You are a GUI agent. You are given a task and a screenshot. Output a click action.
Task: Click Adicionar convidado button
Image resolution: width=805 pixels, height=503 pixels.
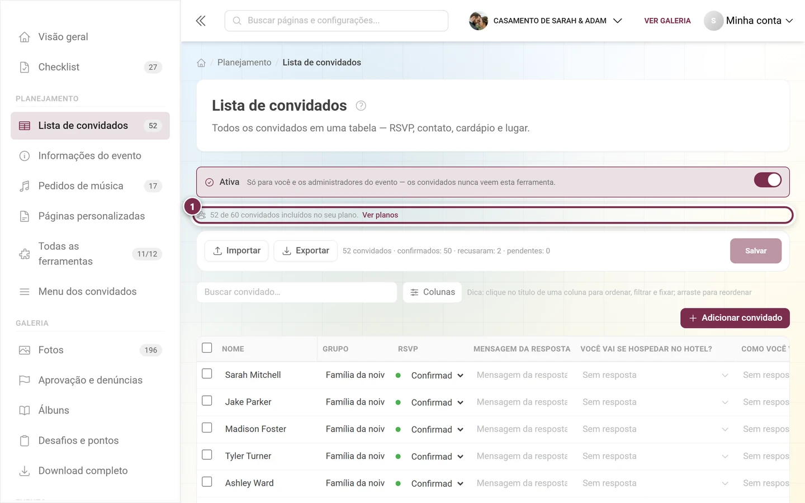(x=735, y=318)
